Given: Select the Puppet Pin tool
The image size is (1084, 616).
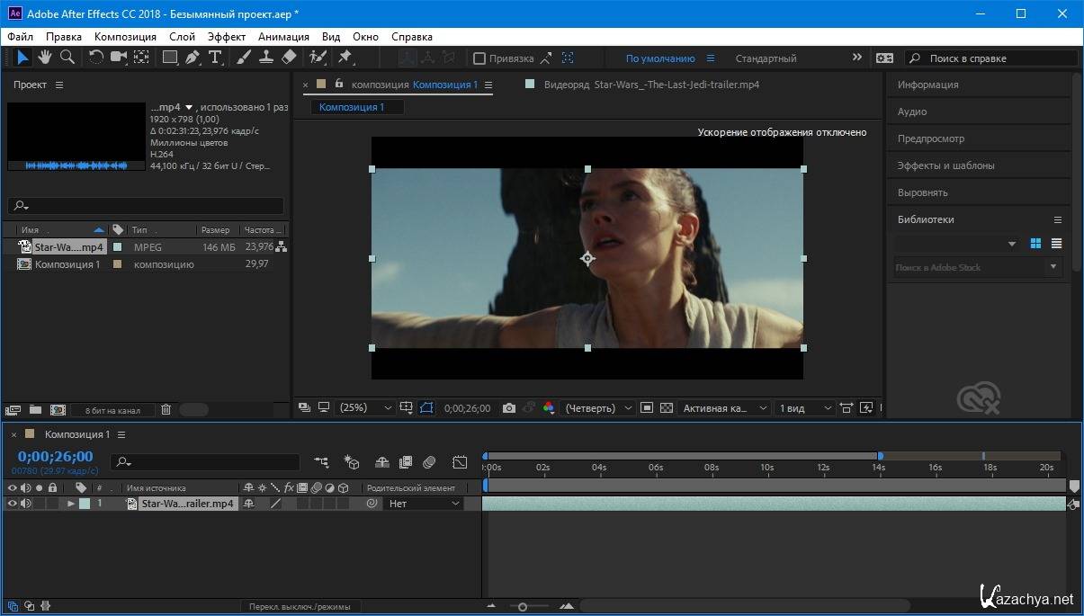Looking at the screenshot, I should 345,58.
